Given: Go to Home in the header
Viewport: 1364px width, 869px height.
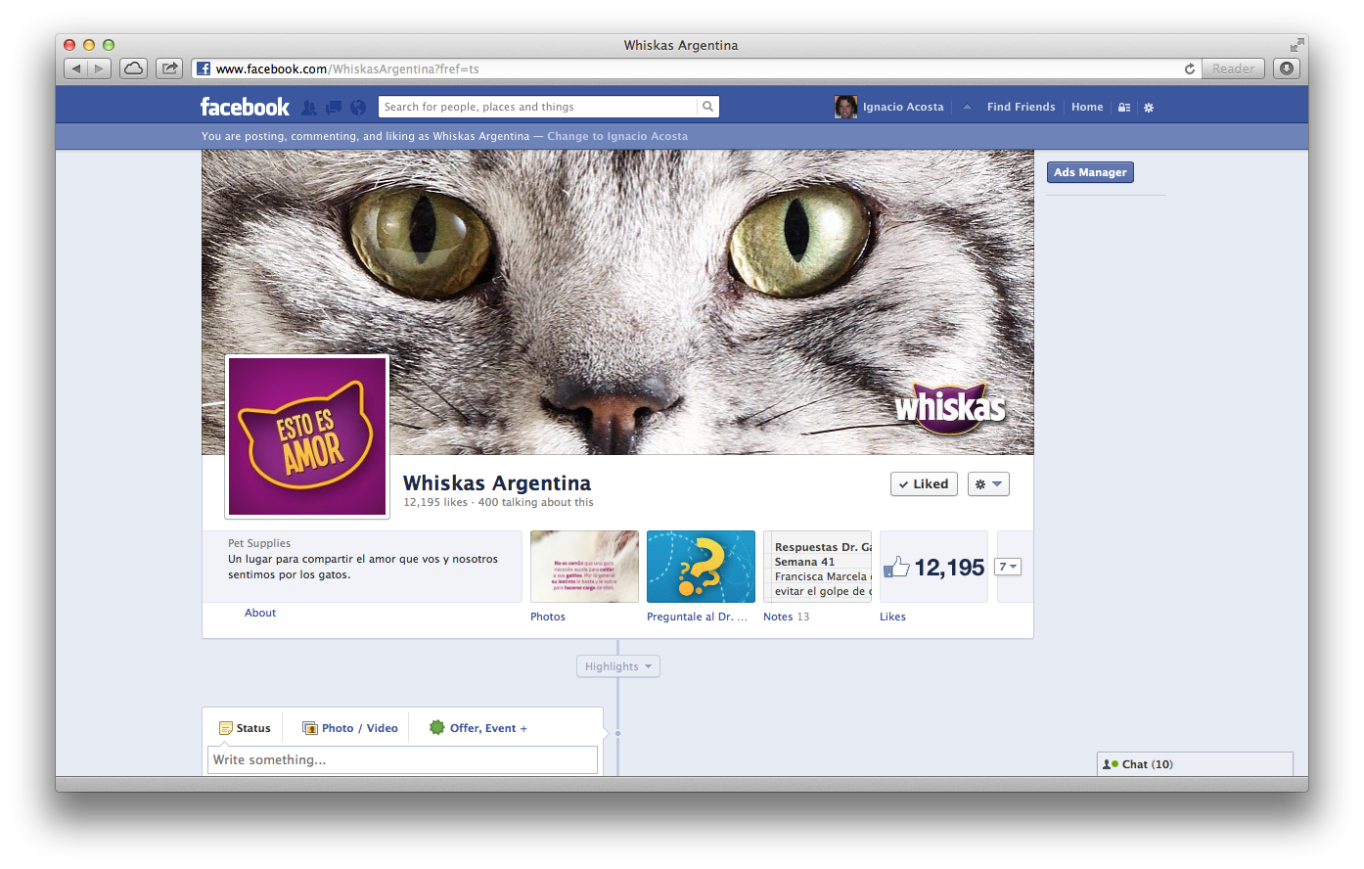Looking at the screenshot, I should pos(1087,108).
